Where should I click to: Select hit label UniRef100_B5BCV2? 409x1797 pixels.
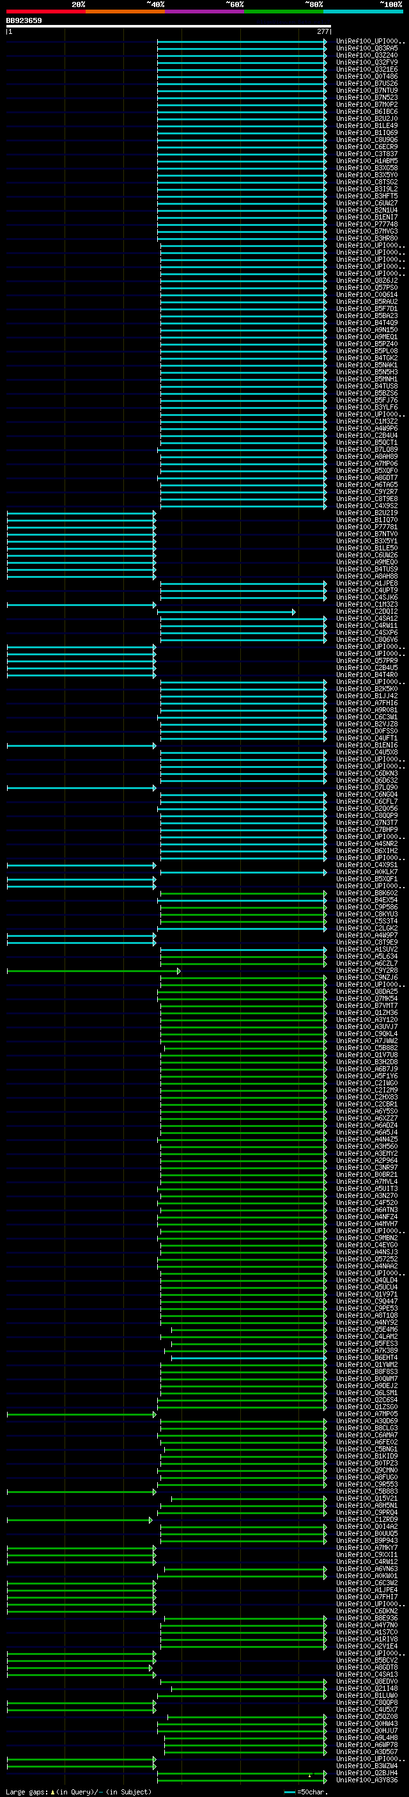367,1660
